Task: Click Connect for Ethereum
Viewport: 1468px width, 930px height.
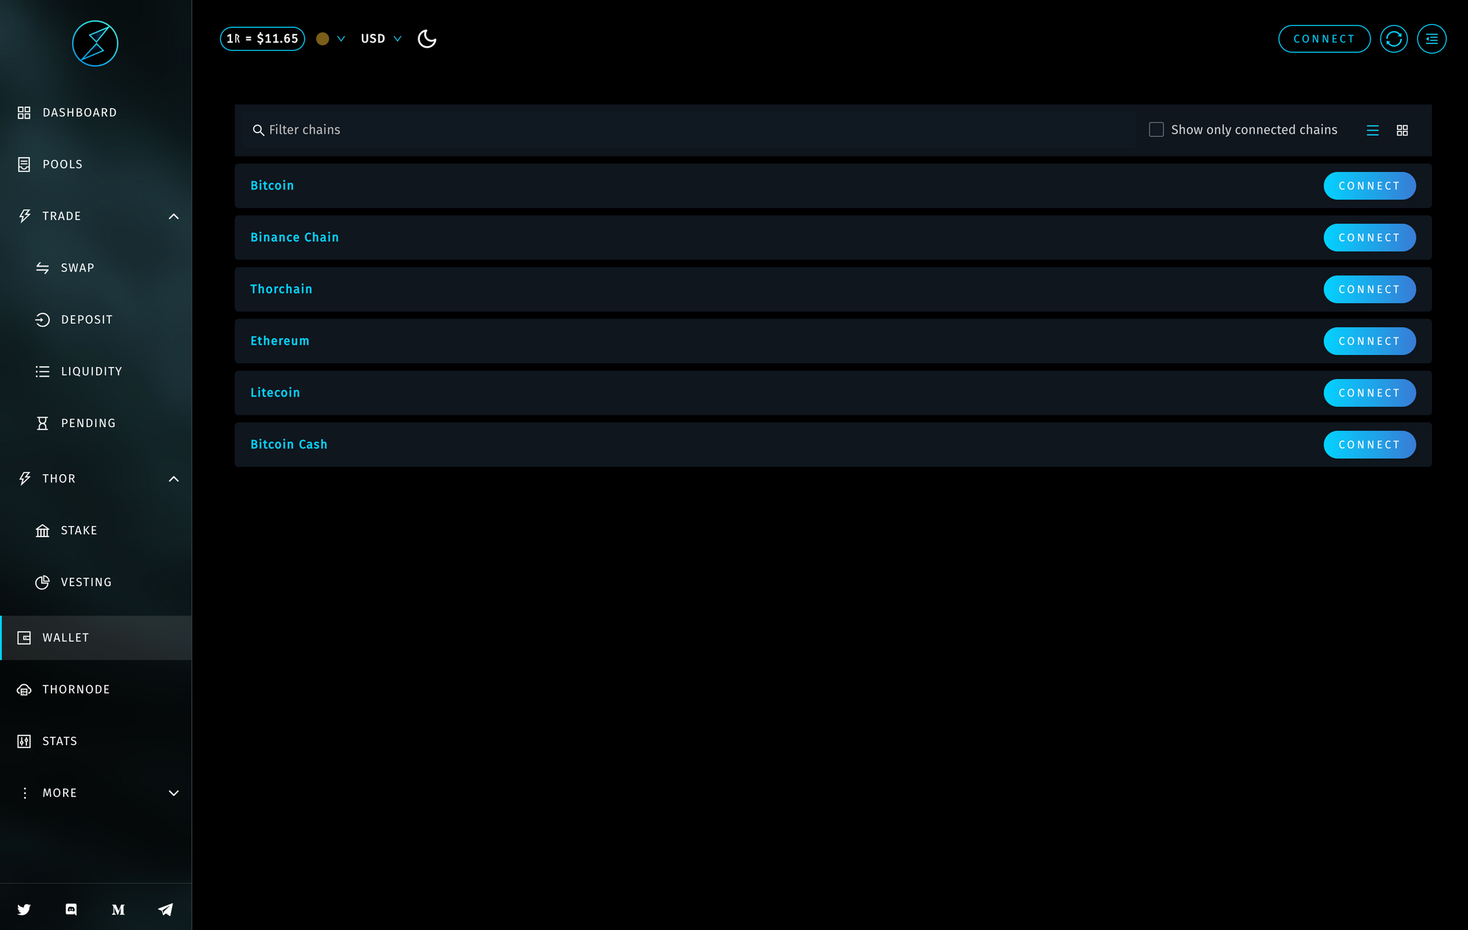Action: 1369,341
